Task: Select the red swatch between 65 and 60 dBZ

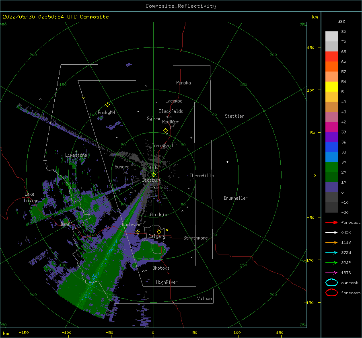Action: [x=331, y=57]
